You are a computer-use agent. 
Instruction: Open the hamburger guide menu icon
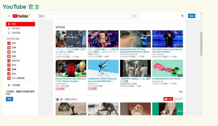[9, 16]
